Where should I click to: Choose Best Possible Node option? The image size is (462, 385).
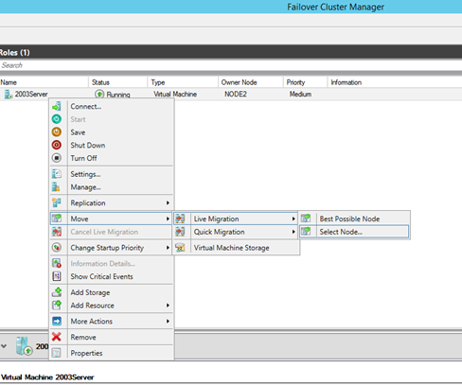[354, 219]
